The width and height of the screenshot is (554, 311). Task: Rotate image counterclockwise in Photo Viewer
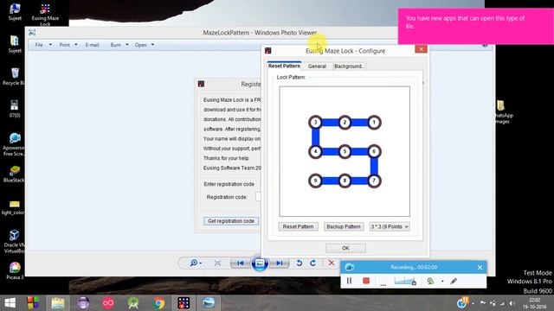tap(299, 263)
